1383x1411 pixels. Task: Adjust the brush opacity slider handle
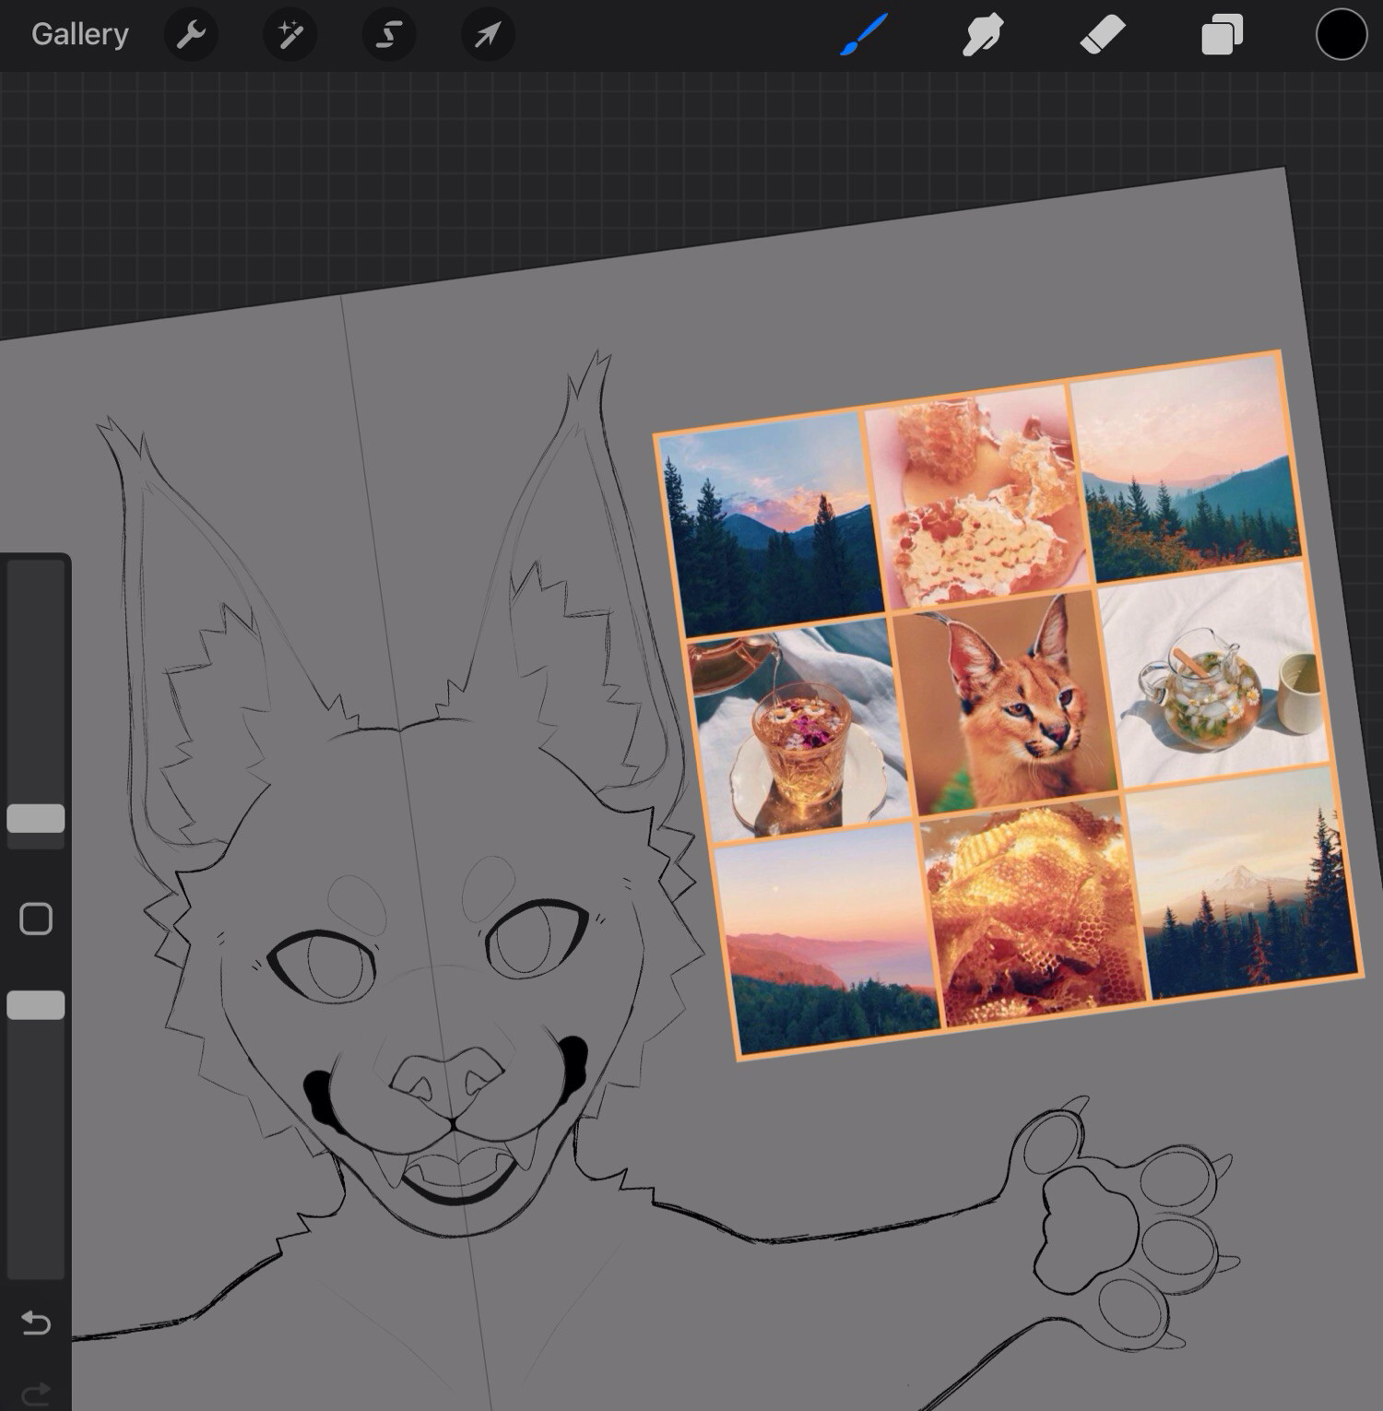tap(36, 1005)
